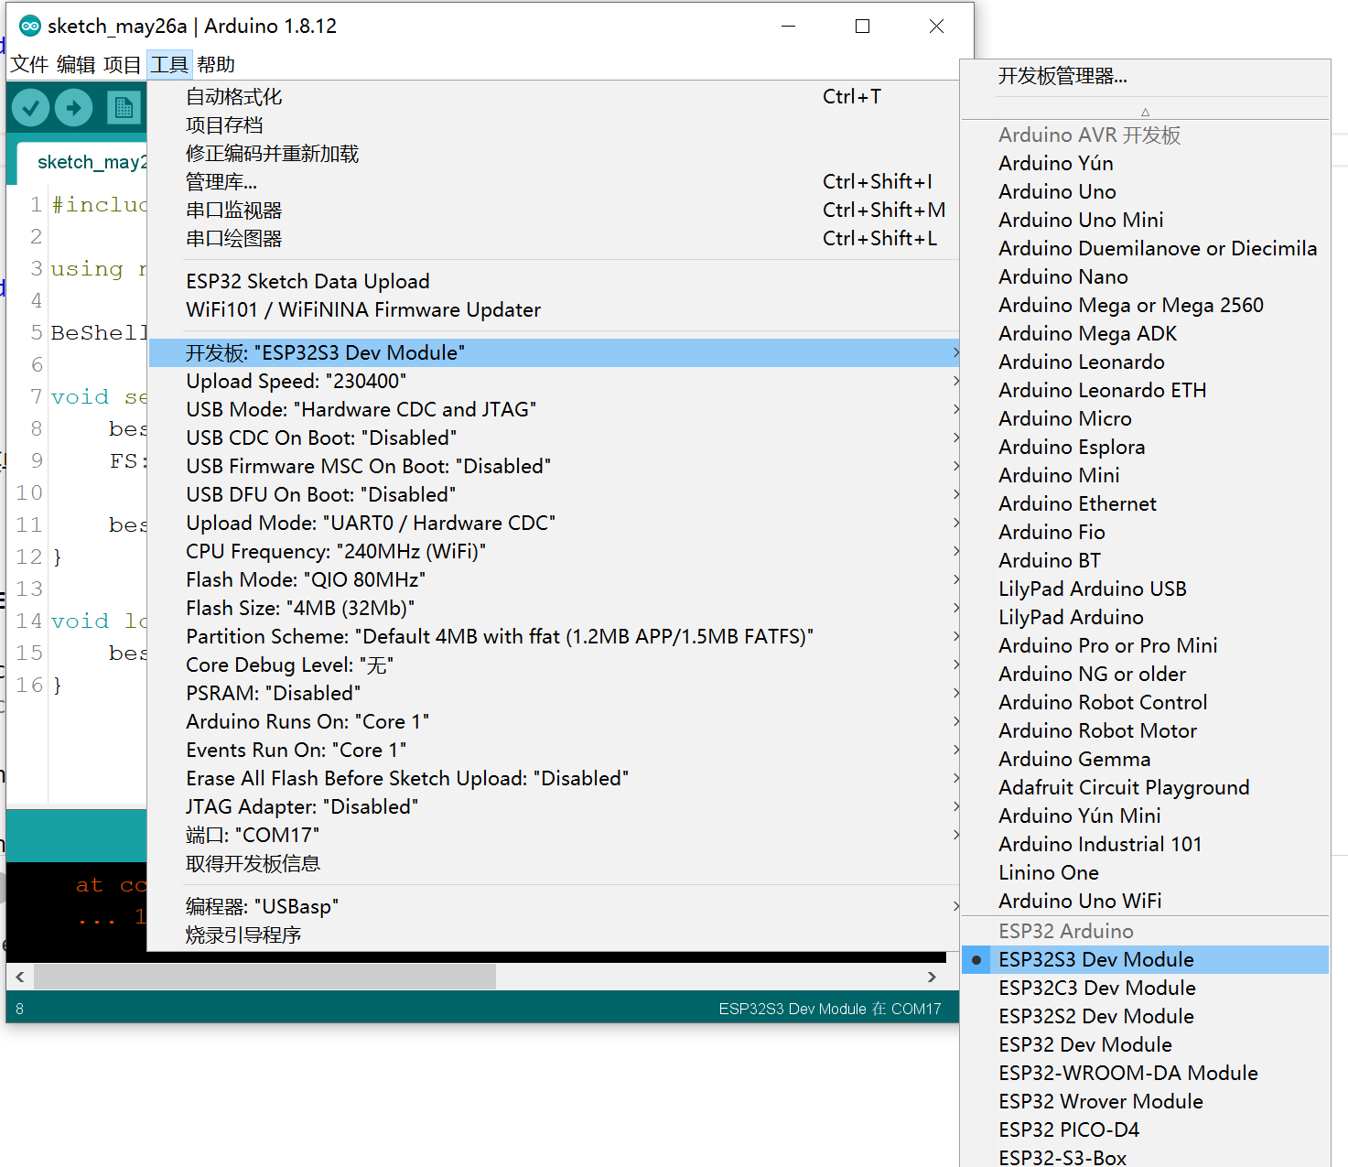Click the New sketch toolbar icon
This screenshot has height=1167, width=1348.
tap(123, 108)
